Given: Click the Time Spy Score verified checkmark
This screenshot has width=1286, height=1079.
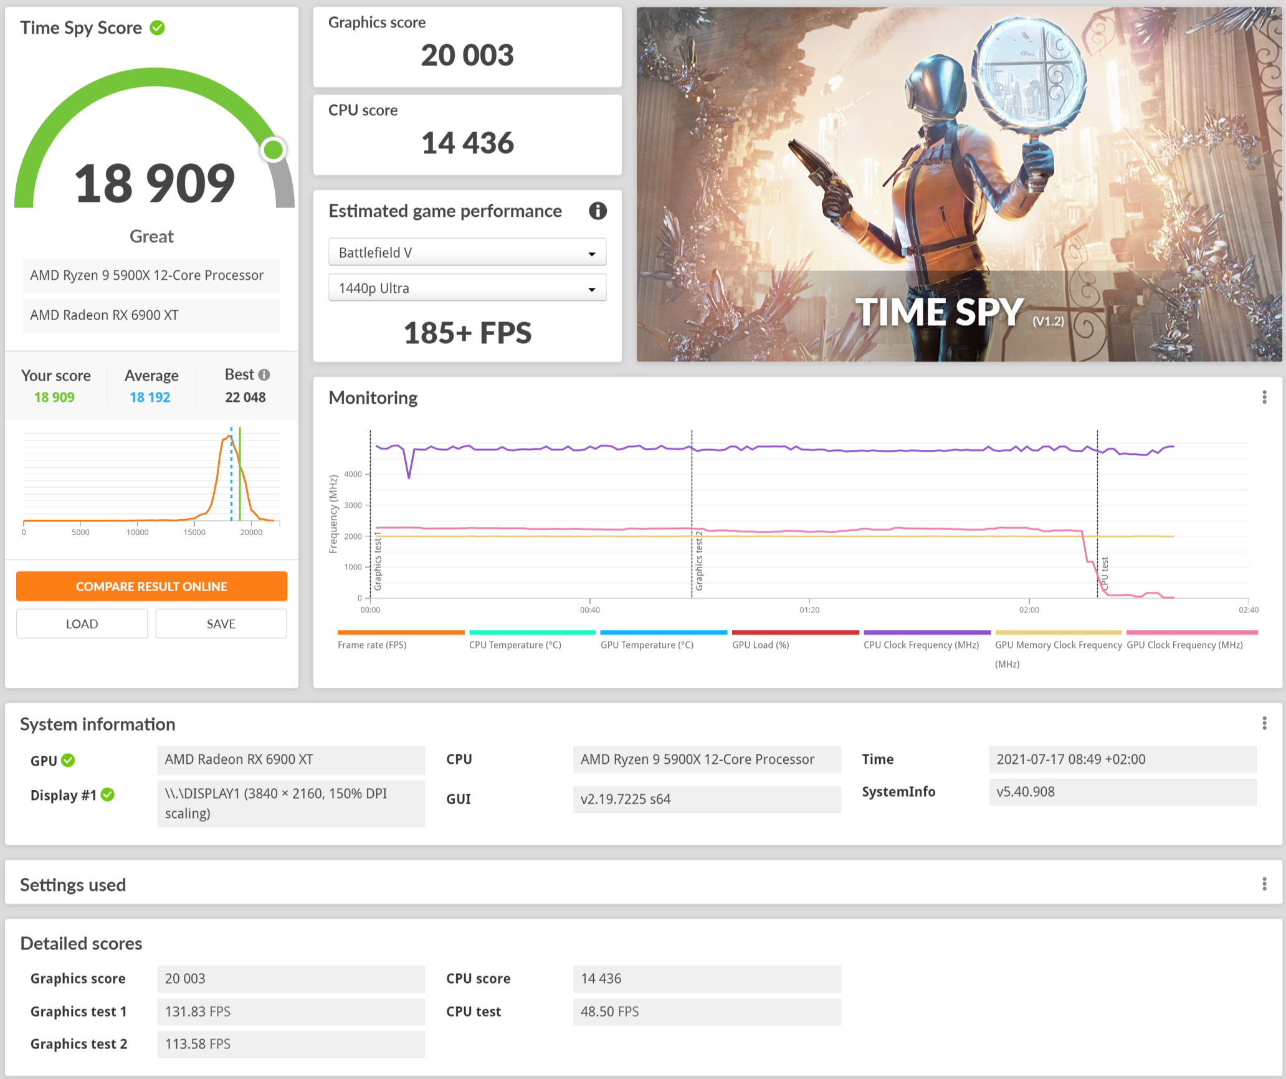Looking at the screenshot, I should tap(157, 27).
